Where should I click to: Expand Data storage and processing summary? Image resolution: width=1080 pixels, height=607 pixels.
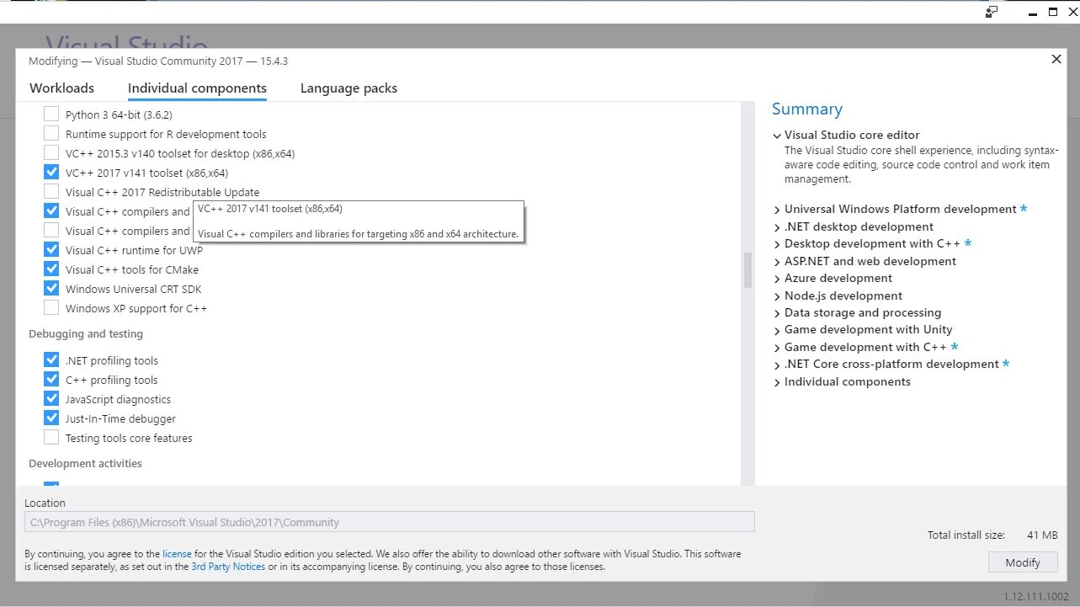(777, 313)
